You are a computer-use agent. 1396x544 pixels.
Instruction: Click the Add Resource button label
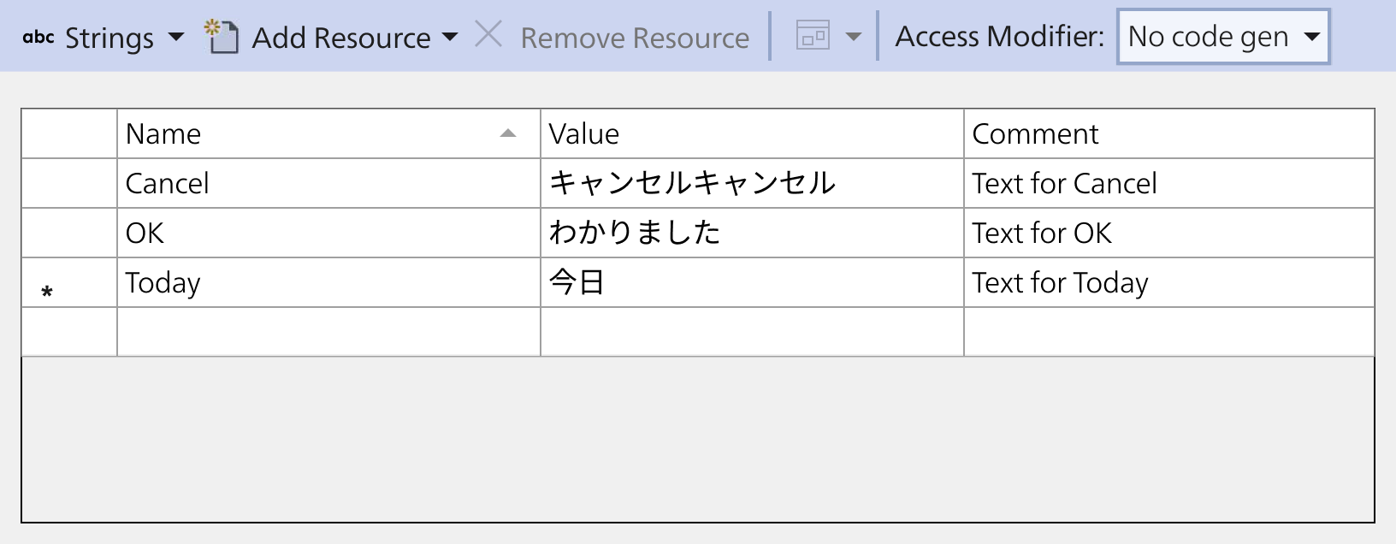tap(341, 38)
